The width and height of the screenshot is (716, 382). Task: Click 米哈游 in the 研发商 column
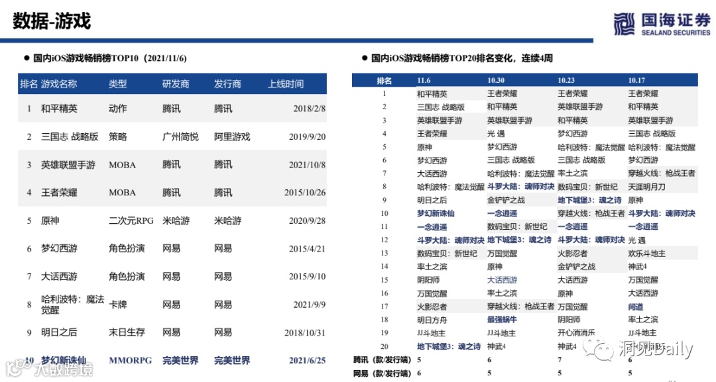[x=176, y=220]
